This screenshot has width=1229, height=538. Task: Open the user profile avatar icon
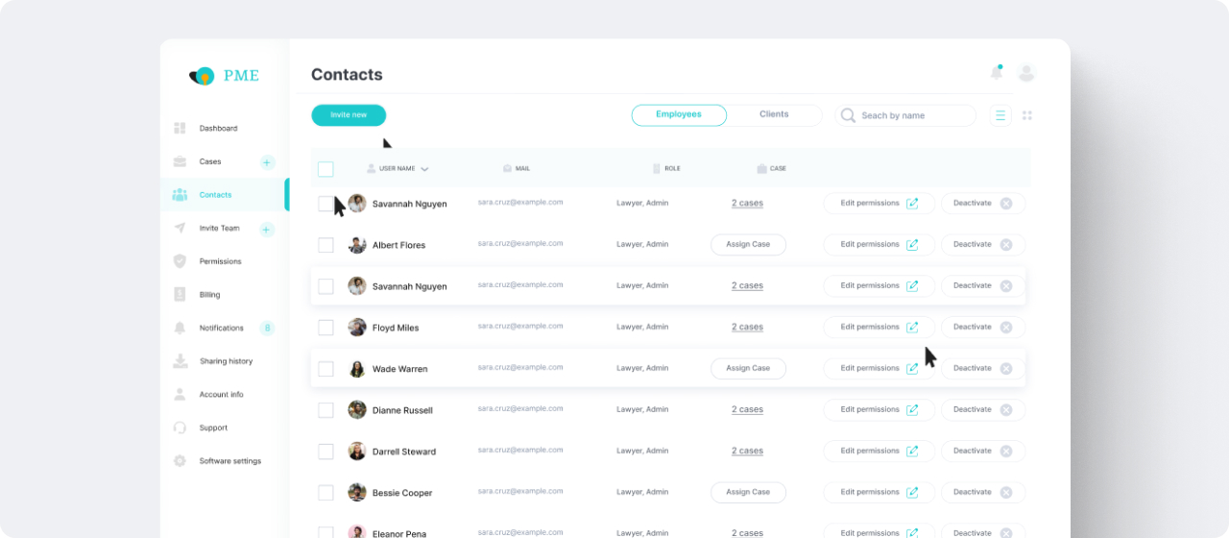tap(1026, 73)
